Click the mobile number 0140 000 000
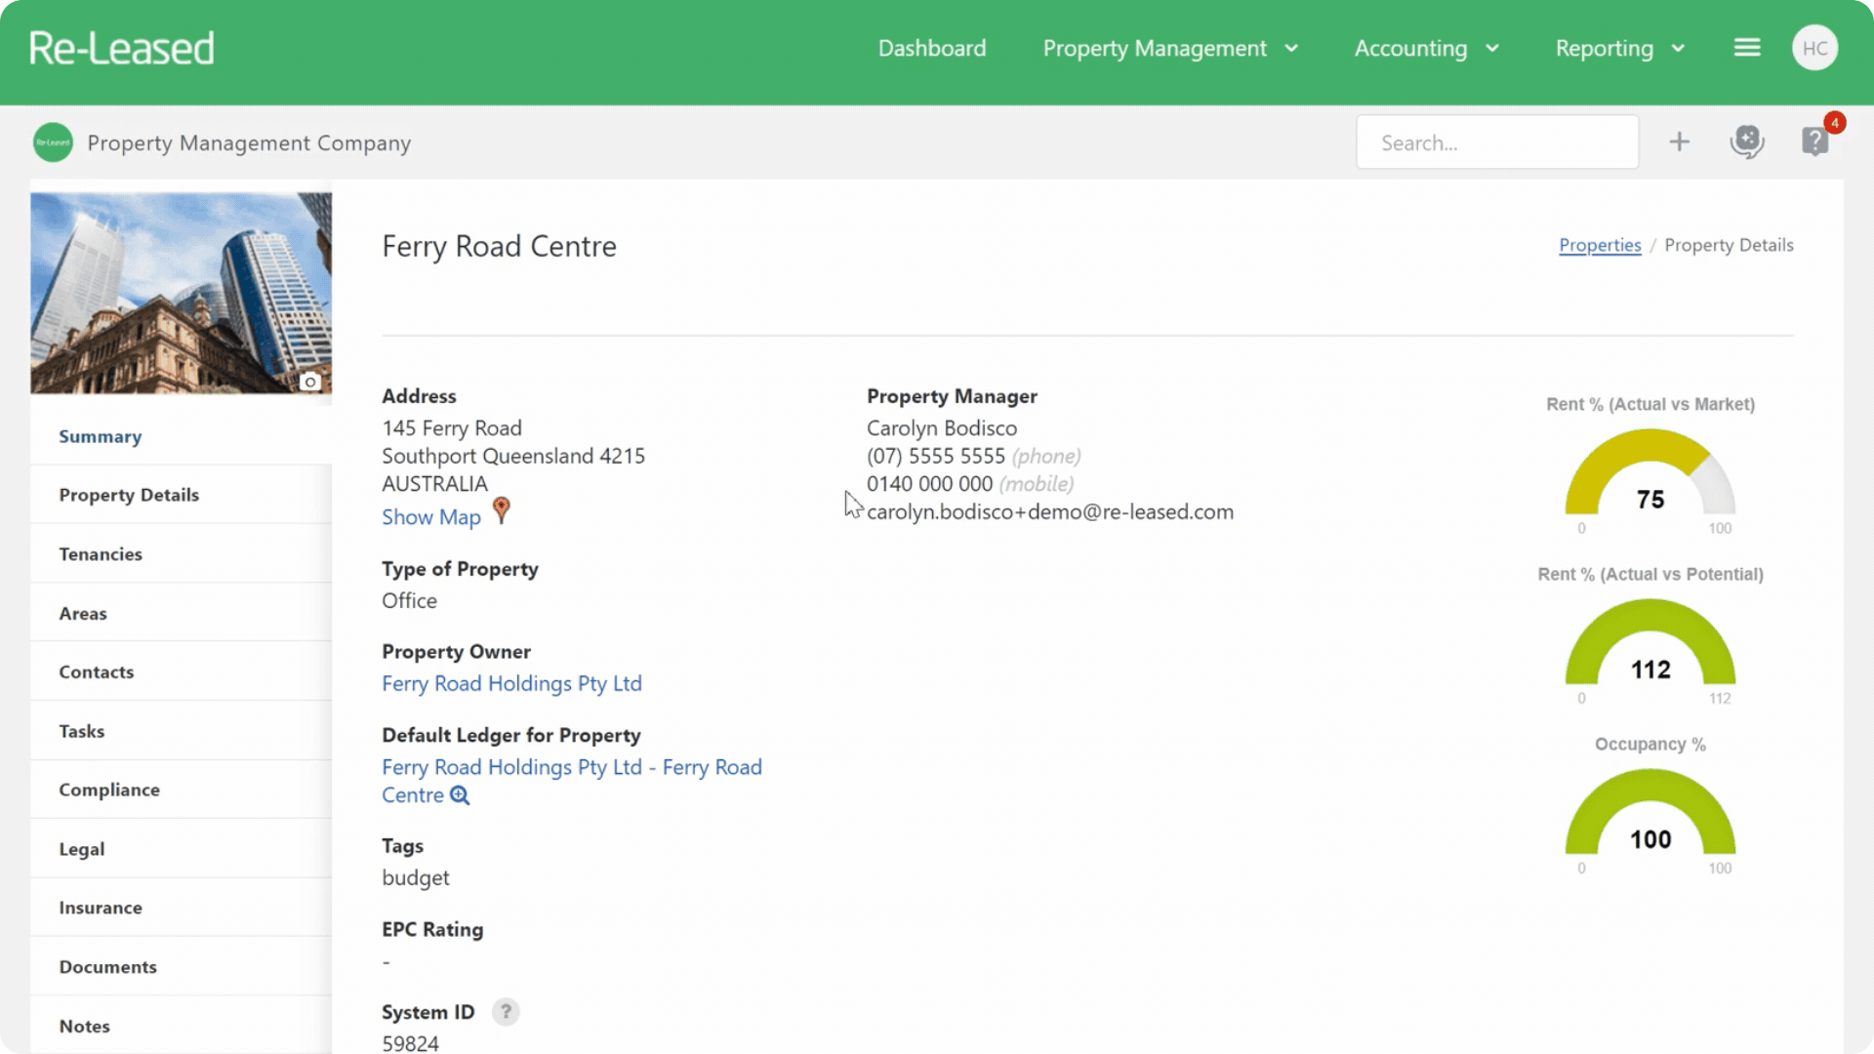The width and height of the screenshot is (1874, 1054). click(929, 484)
